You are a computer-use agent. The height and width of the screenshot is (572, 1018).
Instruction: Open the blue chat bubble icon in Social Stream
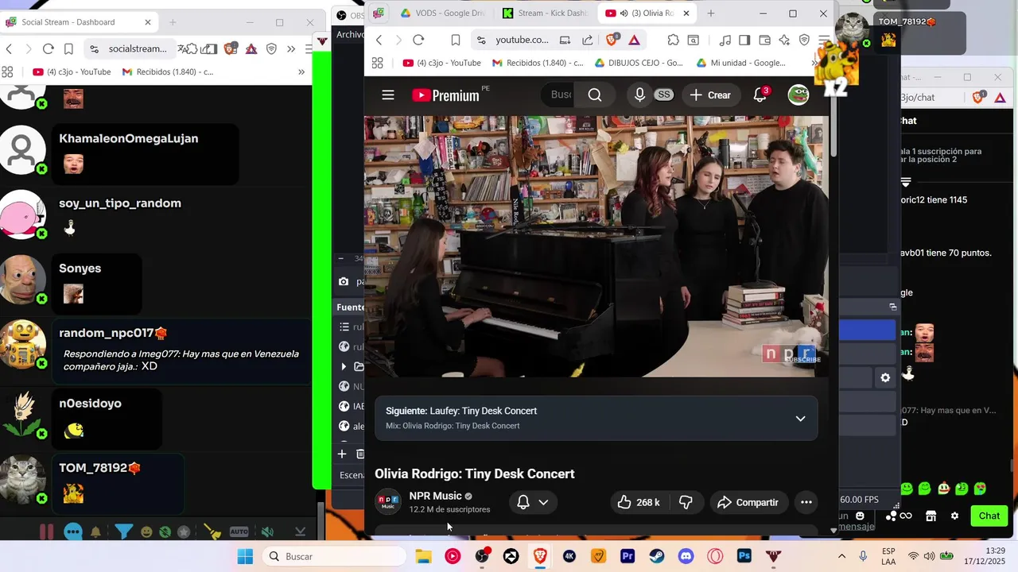click(x=72, y=531)
